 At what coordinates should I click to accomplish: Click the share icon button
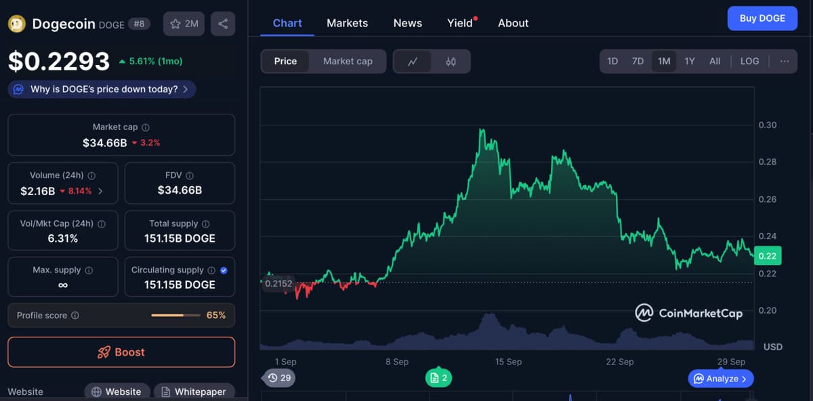pos(223,24)
